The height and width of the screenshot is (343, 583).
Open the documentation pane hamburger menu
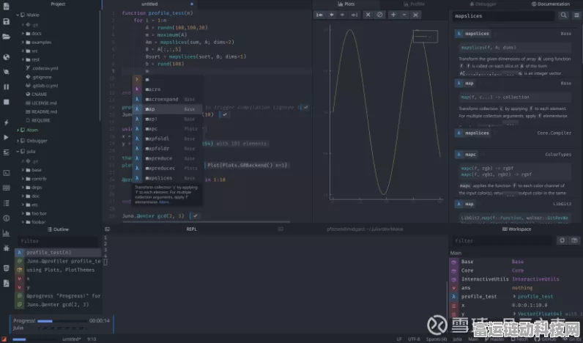click(576, 15)
